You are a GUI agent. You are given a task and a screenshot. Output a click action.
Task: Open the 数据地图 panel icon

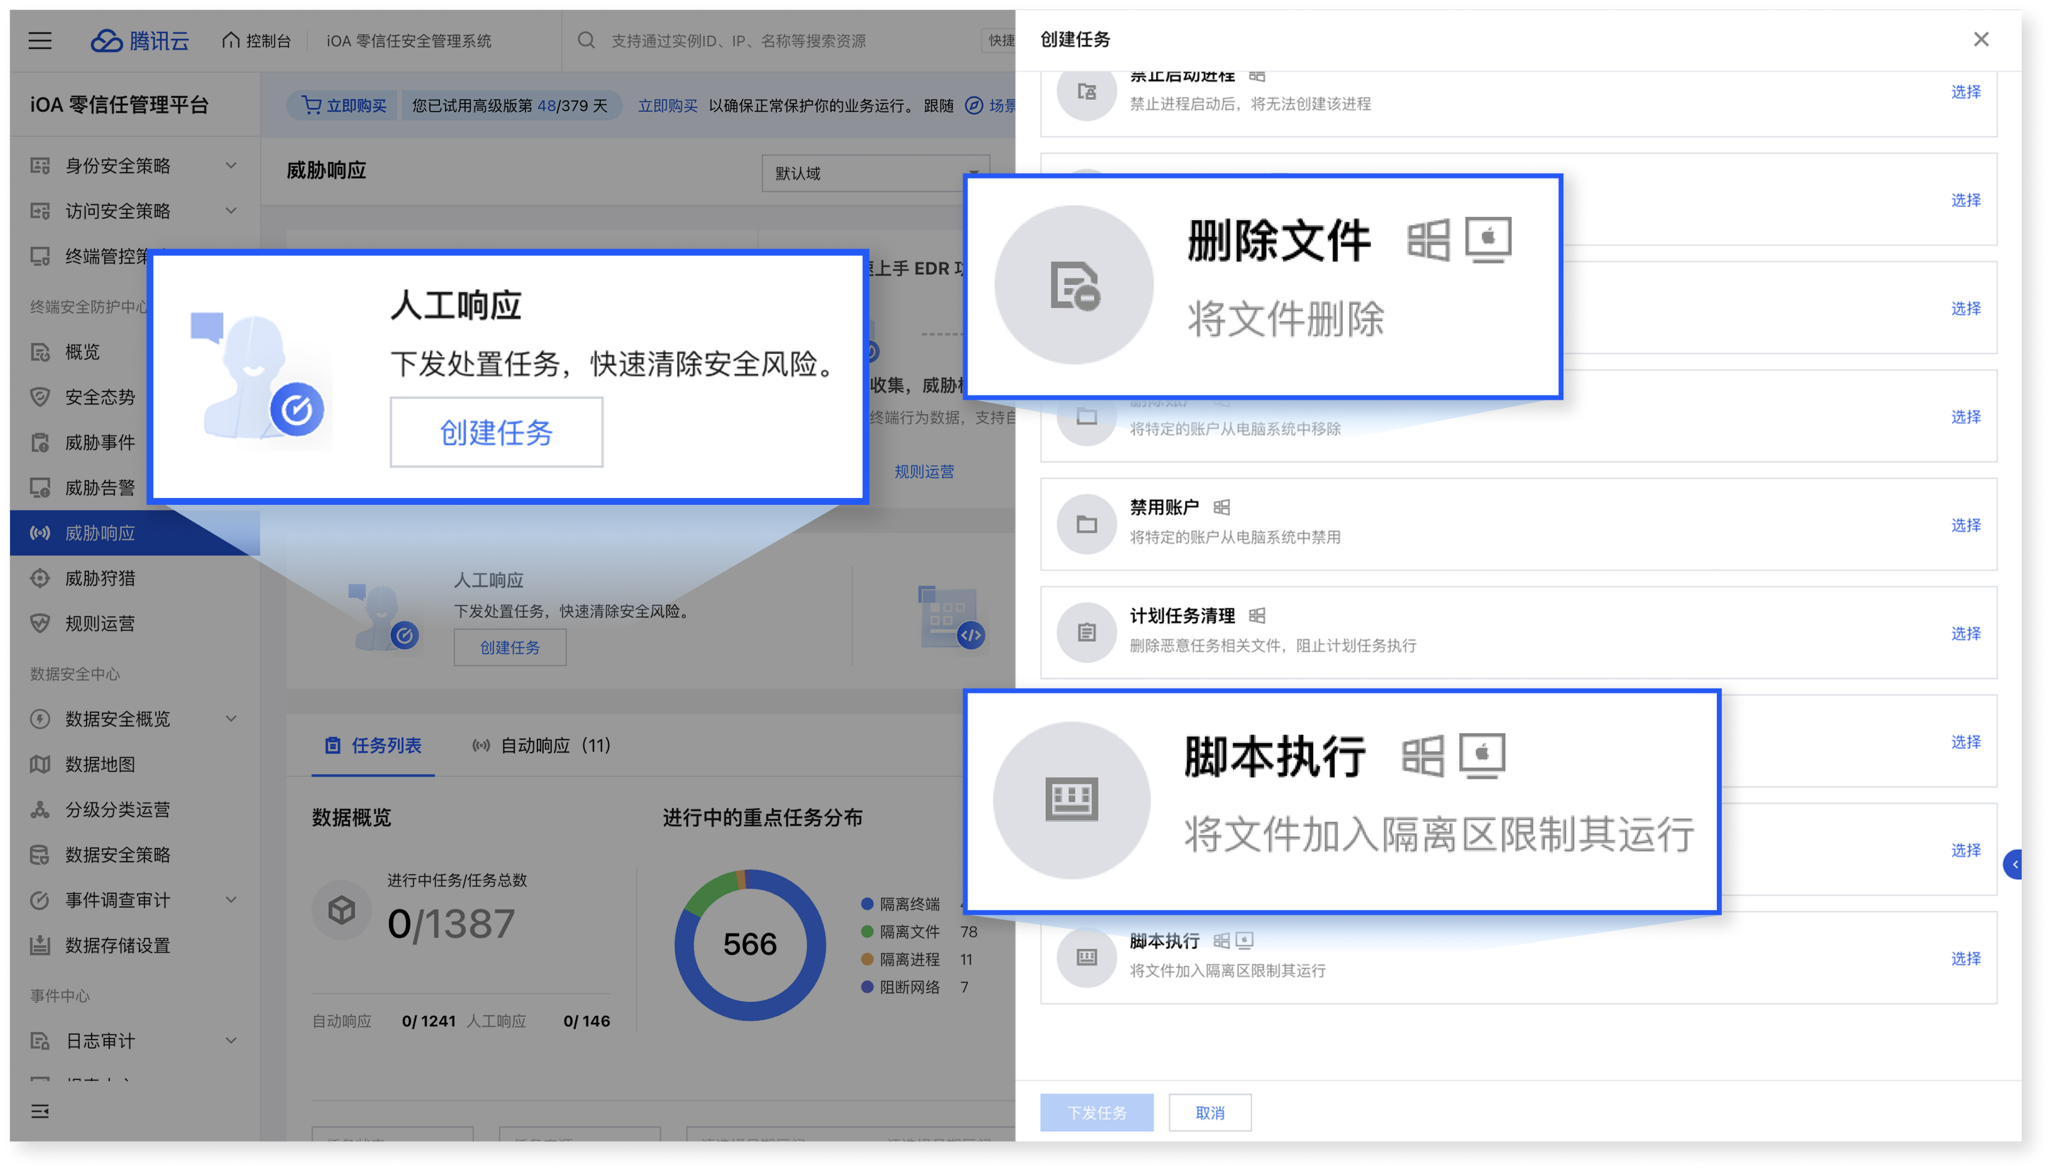click(x=40, y=764)
